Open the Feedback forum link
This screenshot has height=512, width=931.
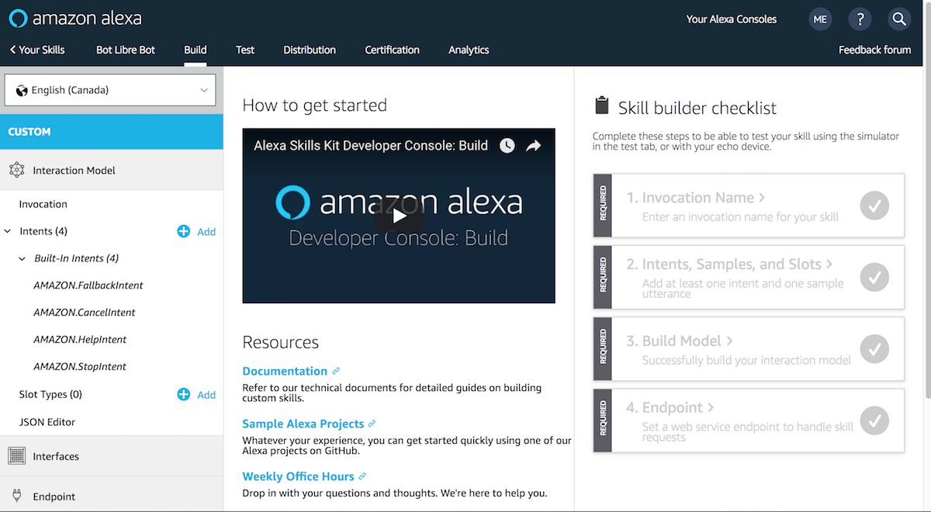[x=875, y=50]
